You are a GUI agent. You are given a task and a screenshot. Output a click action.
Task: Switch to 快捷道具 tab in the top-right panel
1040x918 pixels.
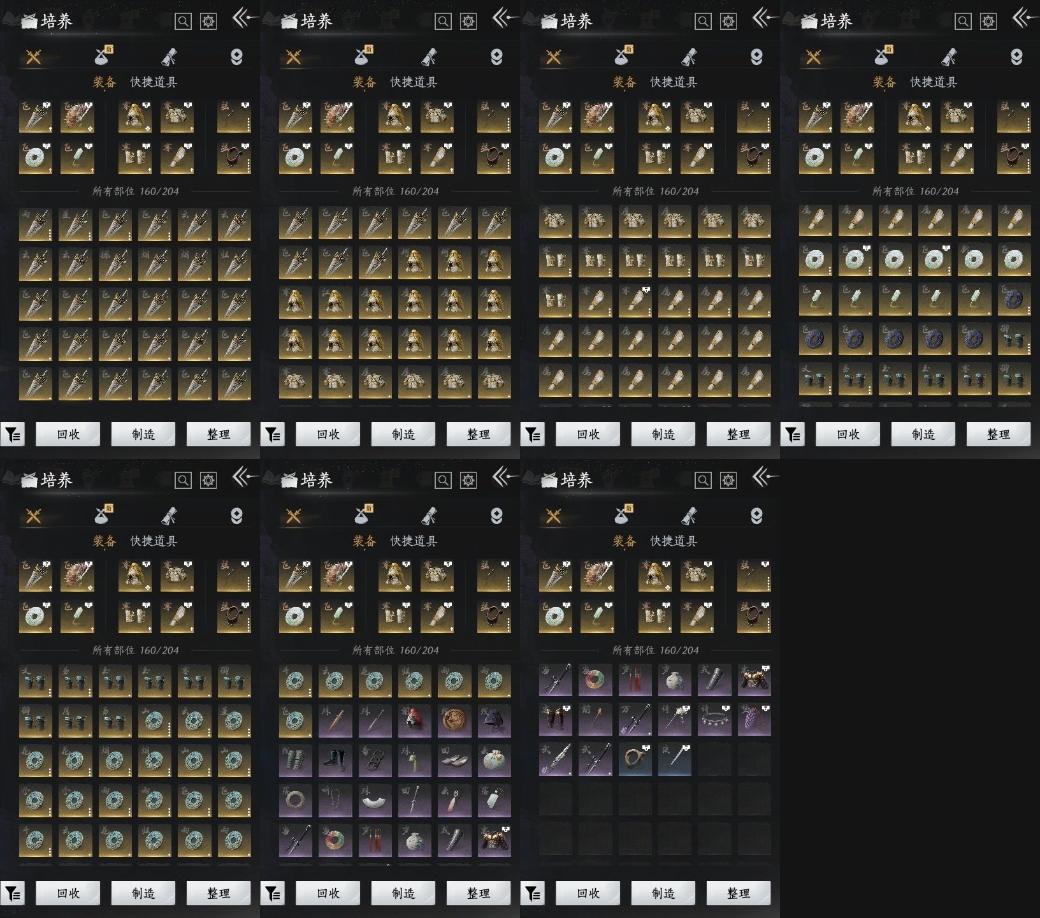pos(934,82)
